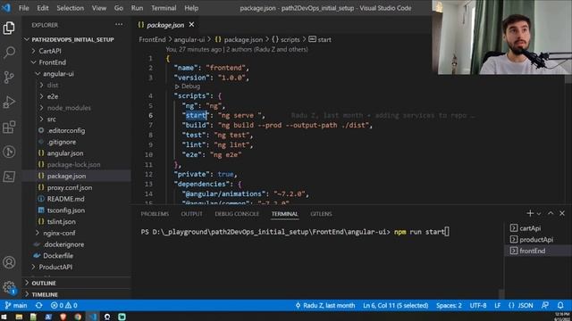This screenshot has height=321, width=572.
Task: Maximize the terminal panel with caret
Action: tap(551, 213)
